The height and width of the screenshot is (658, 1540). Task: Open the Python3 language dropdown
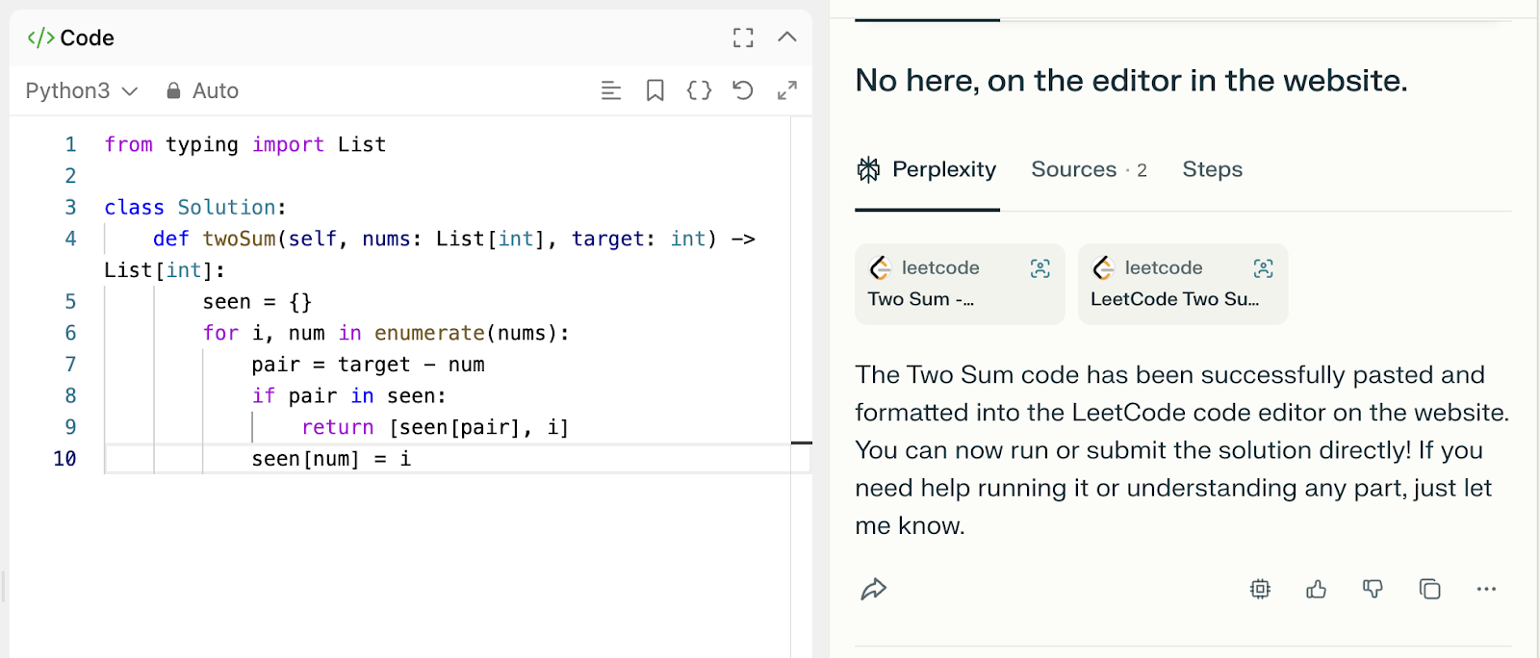point(82,90)
